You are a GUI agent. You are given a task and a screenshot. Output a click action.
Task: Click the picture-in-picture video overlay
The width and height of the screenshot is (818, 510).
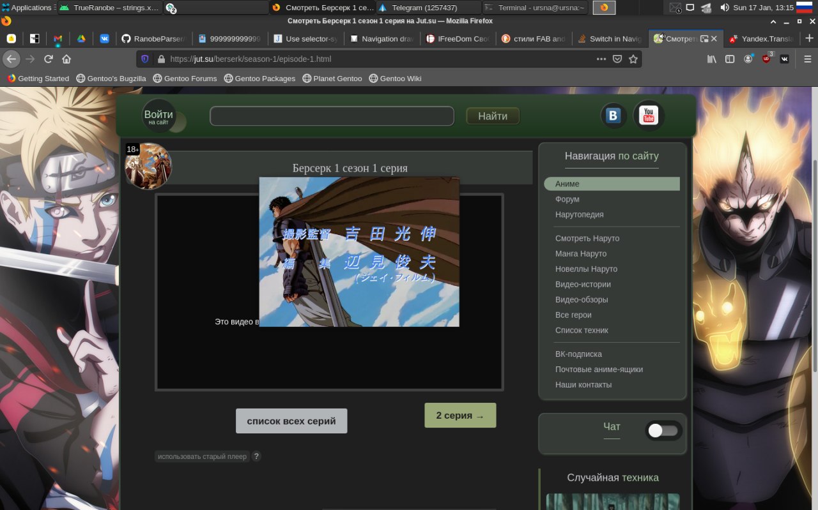[359, 252]
